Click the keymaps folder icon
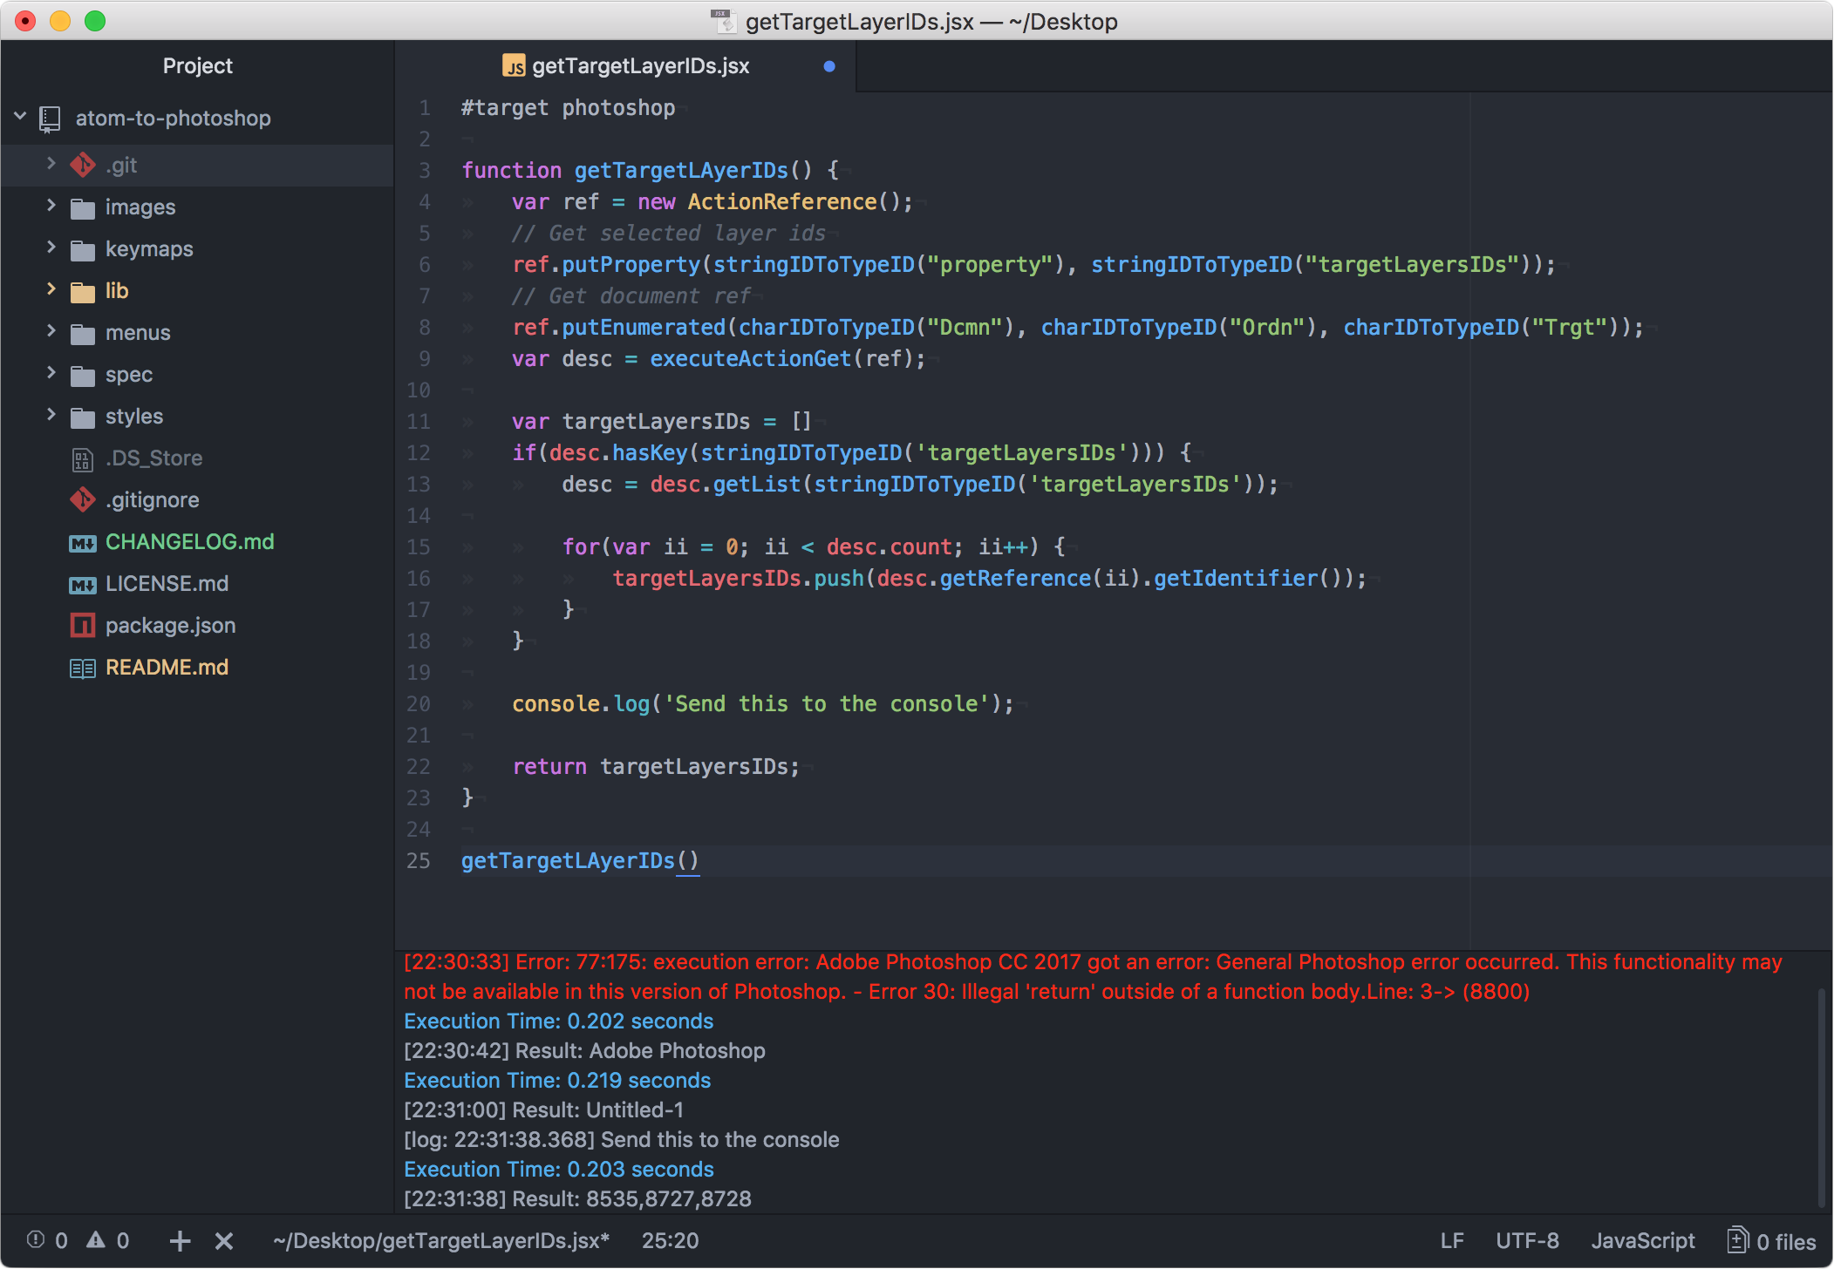Screen dimensions: 1834x1269 pos(83,250)
